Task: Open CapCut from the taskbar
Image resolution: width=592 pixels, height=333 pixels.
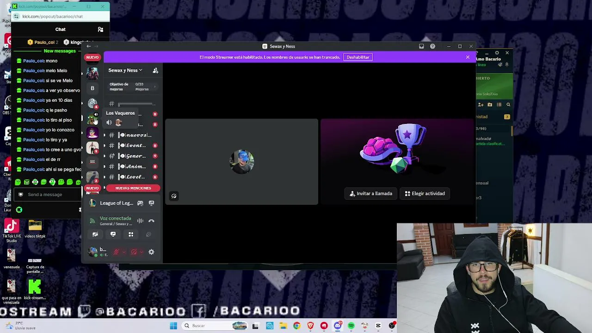Action: 378,326
